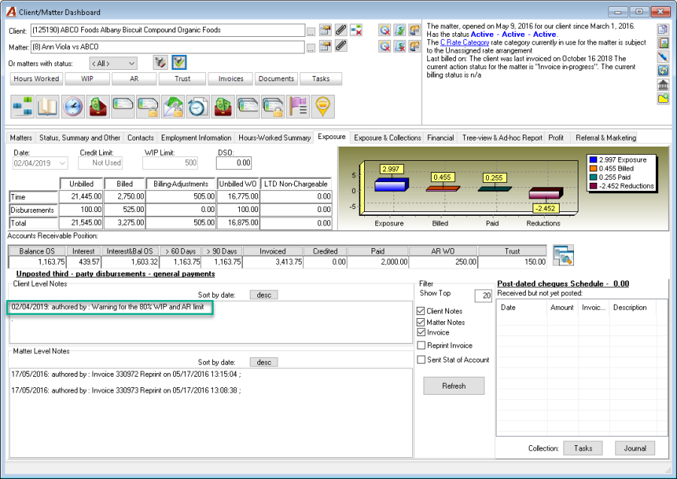This screenshot has height=479, width=677.
Task: Click the maroon Reductions legend swatch
Action: click(x=593, y=186)
